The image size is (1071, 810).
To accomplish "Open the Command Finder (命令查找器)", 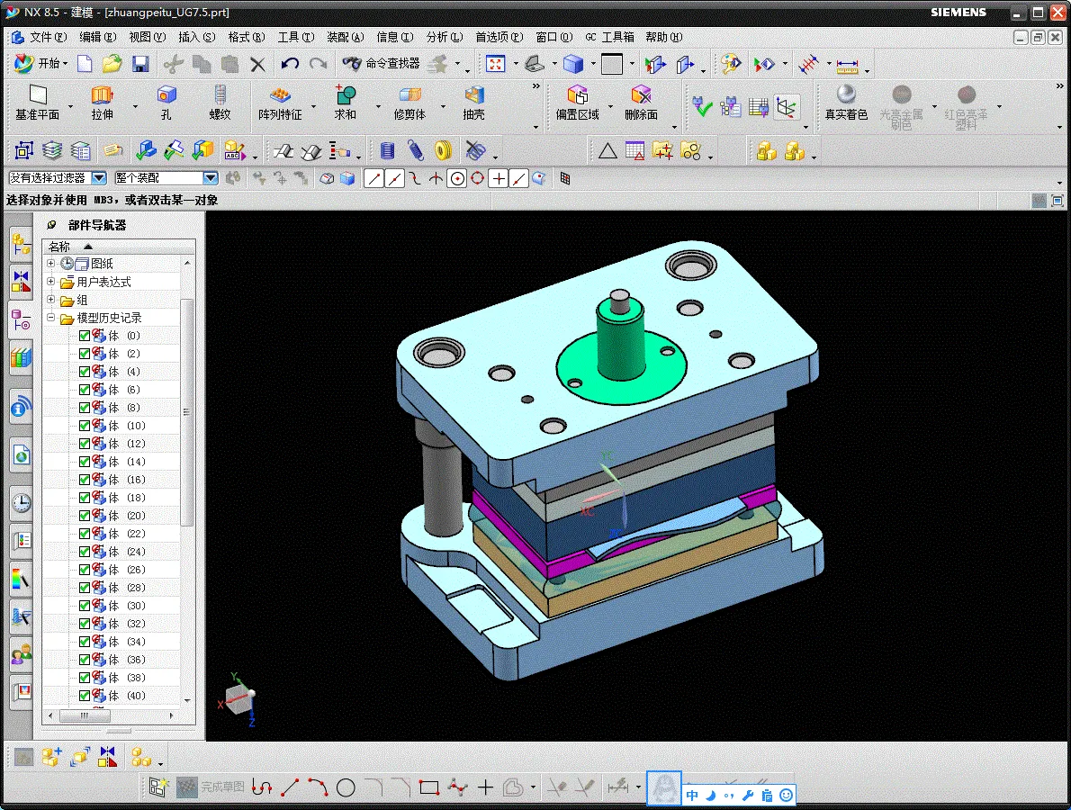I will pos(381,64).
